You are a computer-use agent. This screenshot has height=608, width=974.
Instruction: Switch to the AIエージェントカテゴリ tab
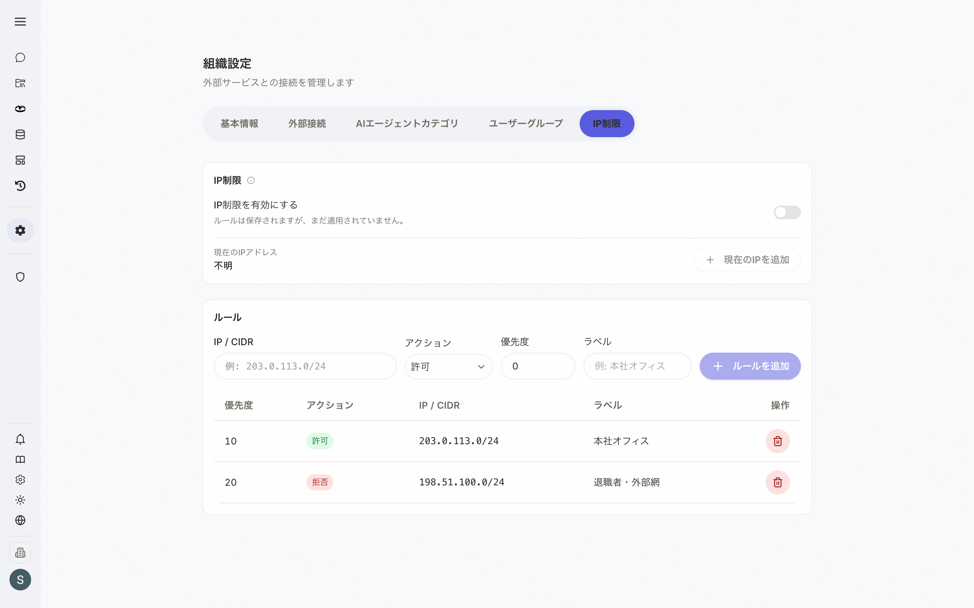point(407,123)
